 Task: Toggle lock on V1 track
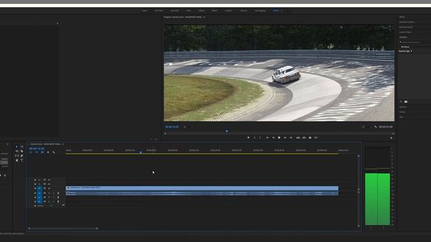[x=35, y=188]
